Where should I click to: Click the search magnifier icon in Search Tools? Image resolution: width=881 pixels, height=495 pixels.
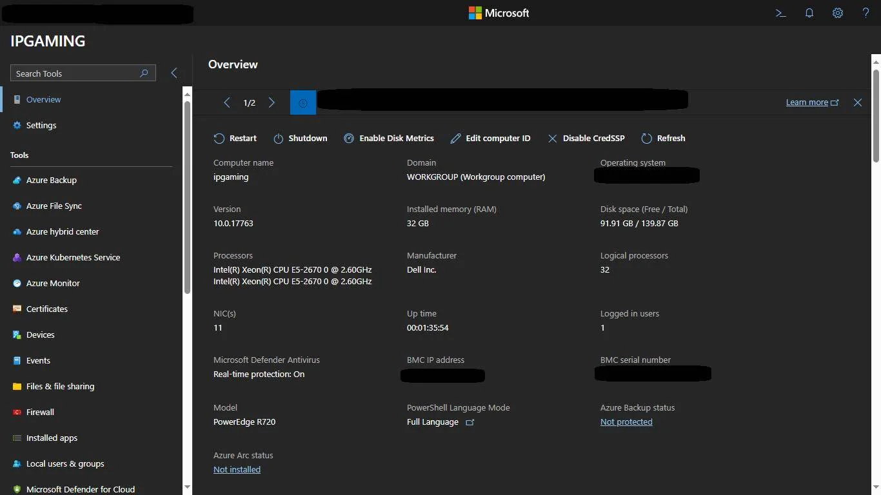(x=144, y=73)
